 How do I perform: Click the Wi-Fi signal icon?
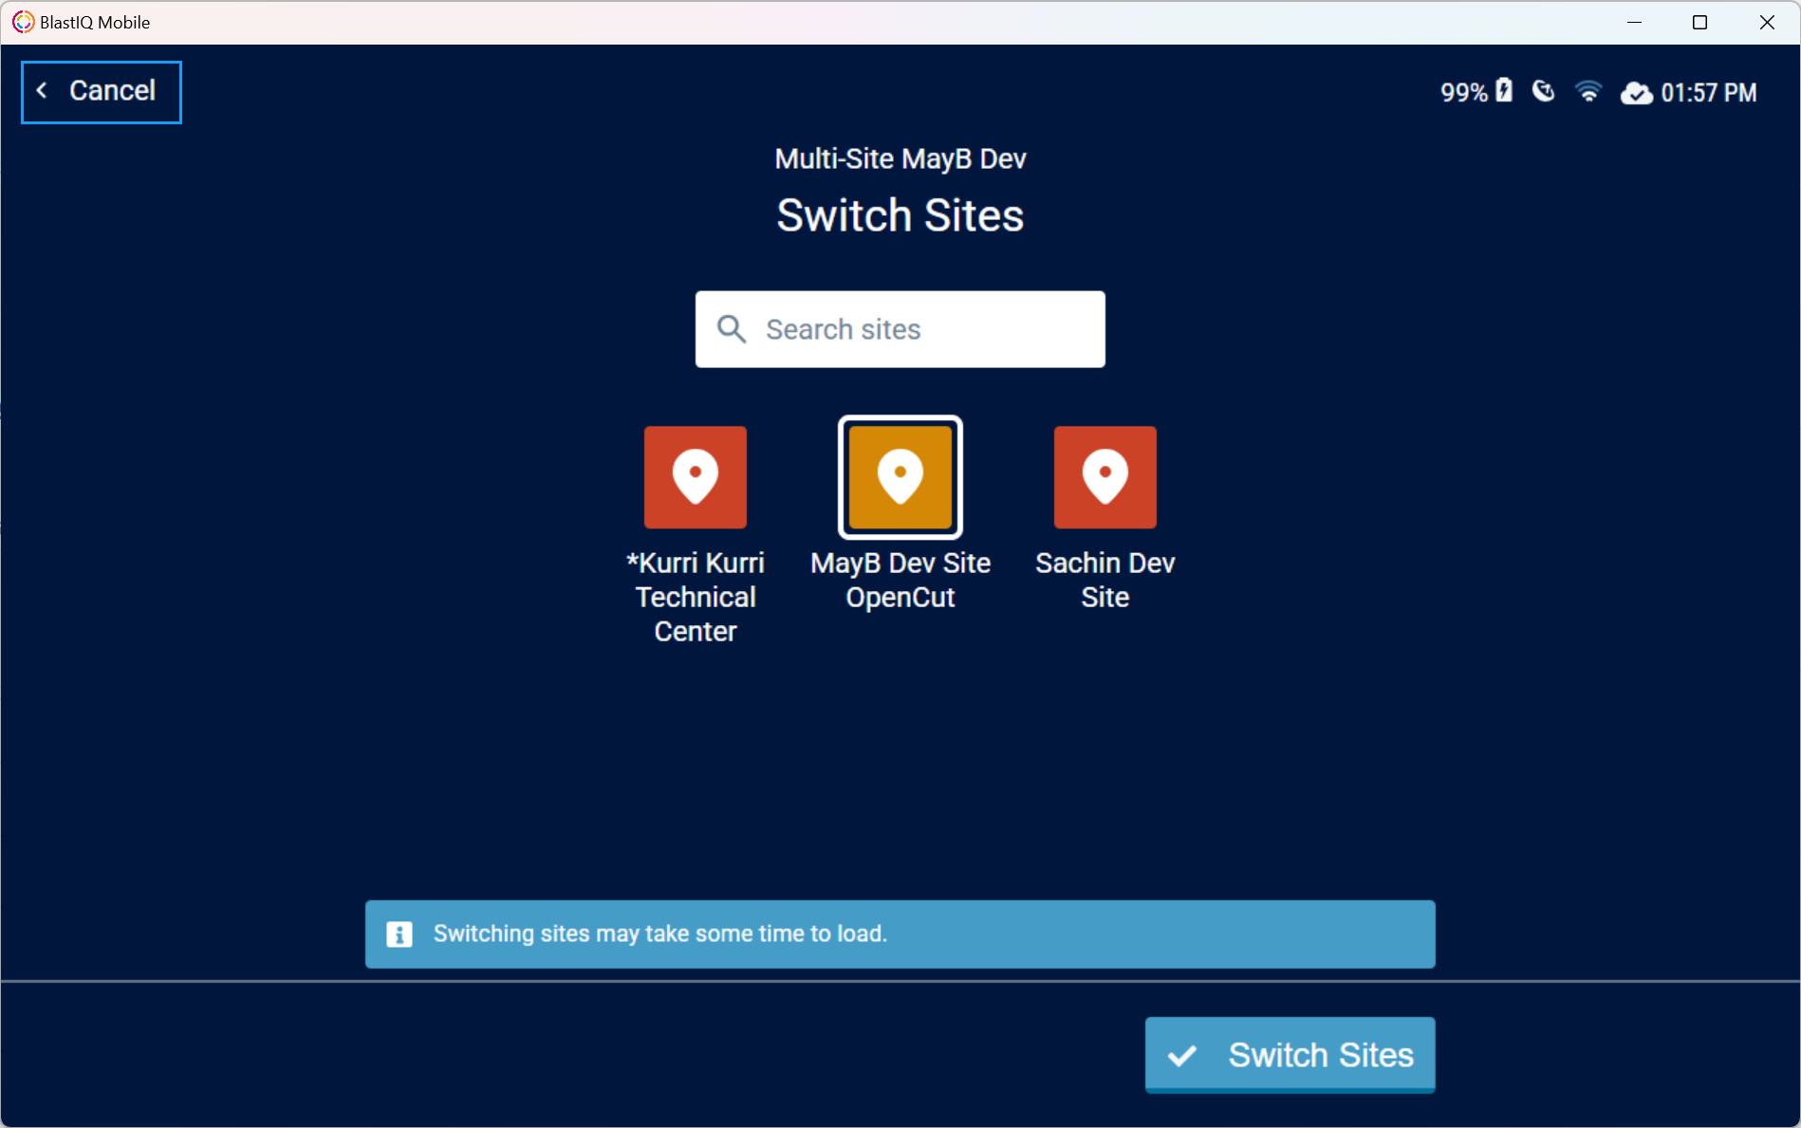pos(1588,91)
